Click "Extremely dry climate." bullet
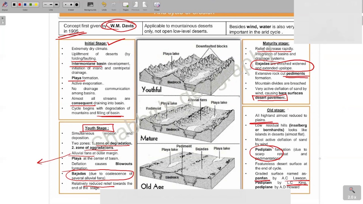This screenshot has height=204, width=363. click(90, 49)
